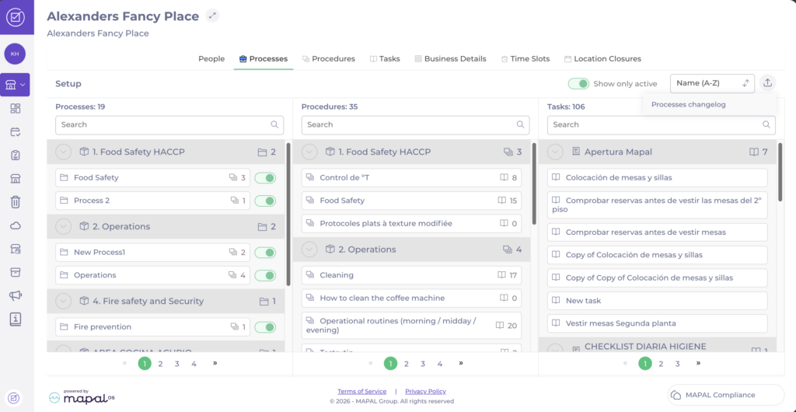Click the mapal OS logo in footer

click(x=82, y=396)
